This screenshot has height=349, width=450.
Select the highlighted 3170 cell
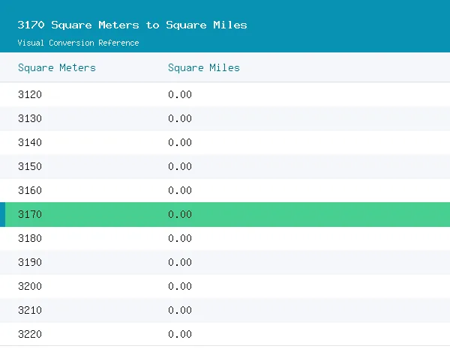point(30,214)
